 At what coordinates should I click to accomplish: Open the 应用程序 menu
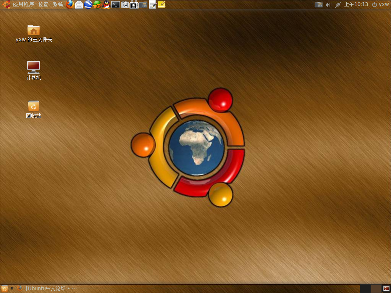tap(23, 5)
